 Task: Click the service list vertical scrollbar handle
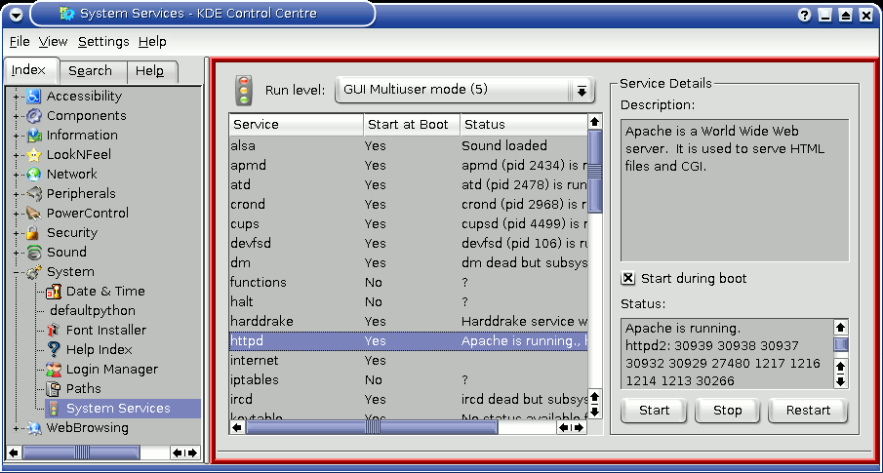tap(594, 172)
